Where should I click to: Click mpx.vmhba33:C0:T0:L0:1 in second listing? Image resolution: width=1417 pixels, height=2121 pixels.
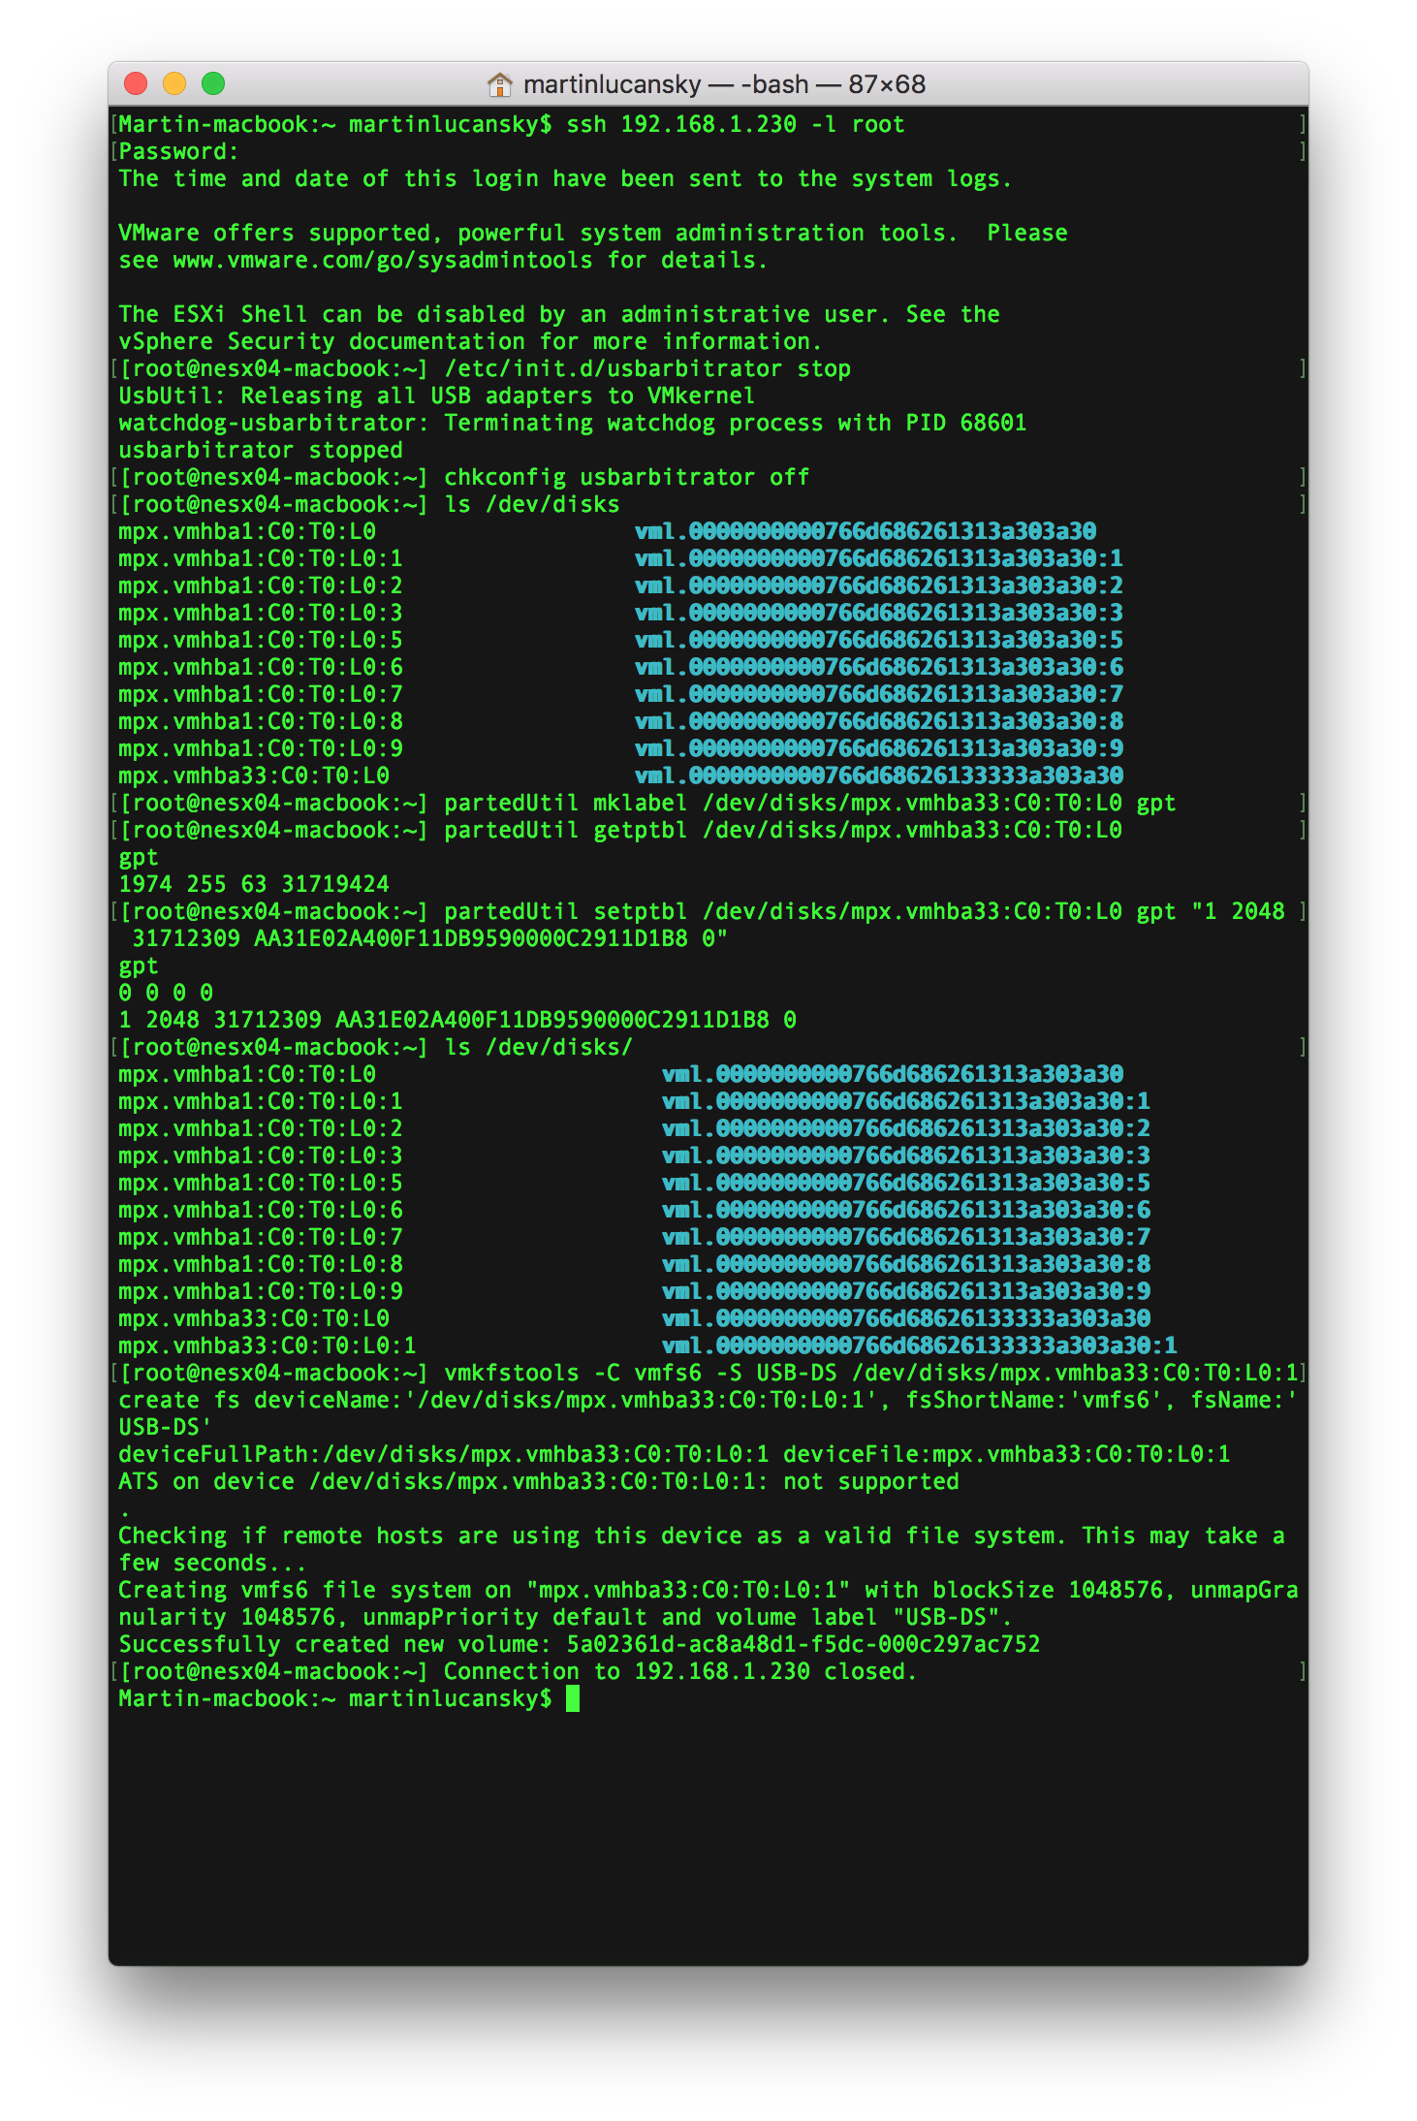[x=268, y=1345]
